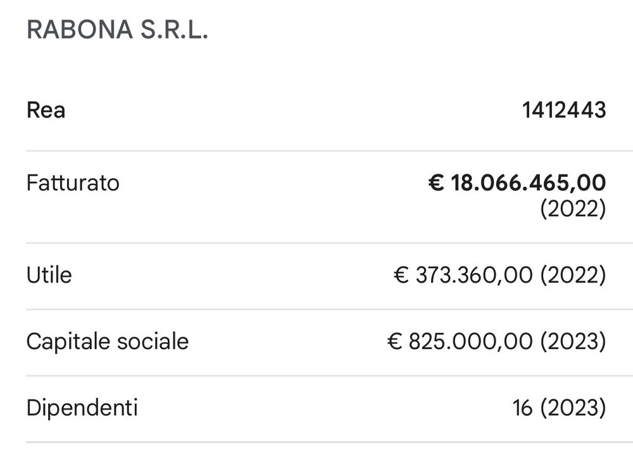Click the RABONA S.R.L. company heading
The image size is (633, 457).
[117, 30]
